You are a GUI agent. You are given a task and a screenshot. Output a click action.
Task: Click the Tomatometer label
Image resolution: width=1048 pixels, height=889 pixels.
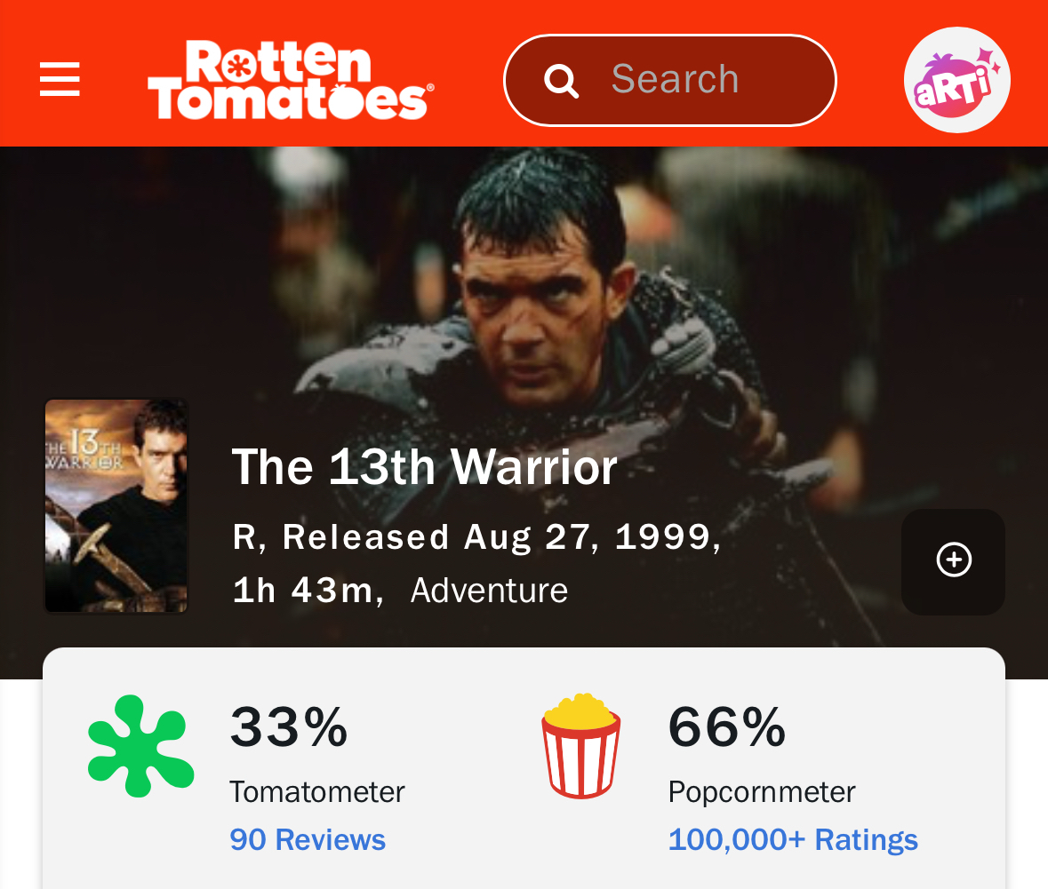[x=317, y=791]
